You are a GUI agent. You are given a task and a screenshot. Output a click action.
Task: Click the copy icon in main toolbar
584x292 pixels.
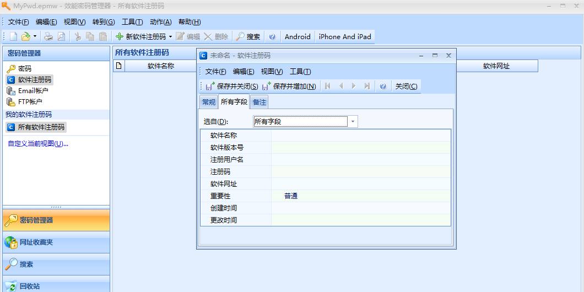(x=90, y=36)
